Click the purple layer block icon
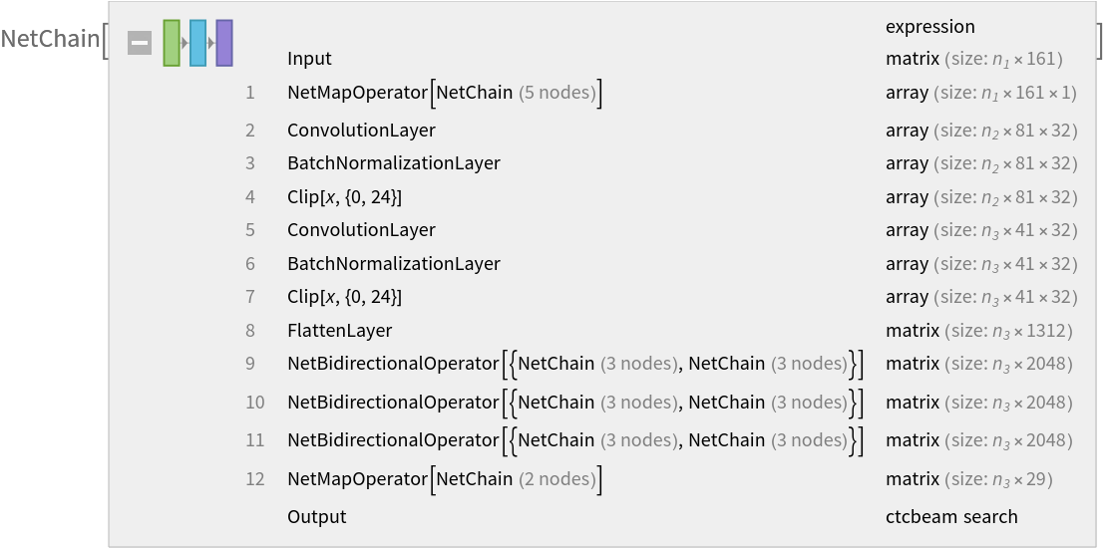This screenshot has height=548, width=1105. tap(224, 43)
